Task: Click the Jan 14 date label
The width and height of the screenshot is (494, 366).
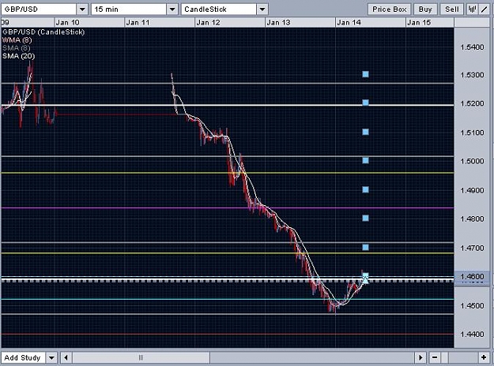Action: click(349, 23)
